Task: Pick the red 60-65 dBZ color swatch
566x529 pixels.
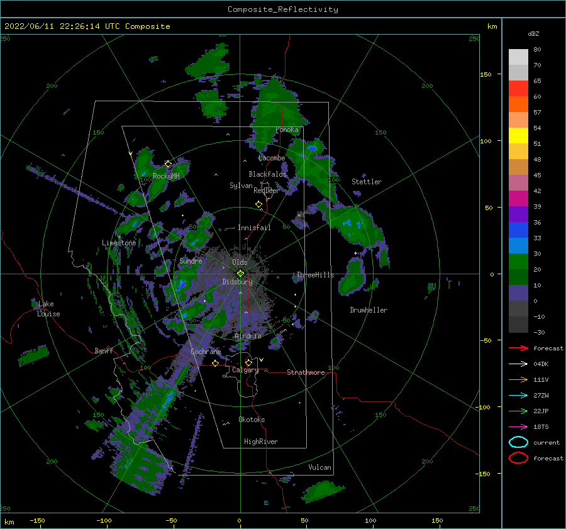Action: (518, 88)
